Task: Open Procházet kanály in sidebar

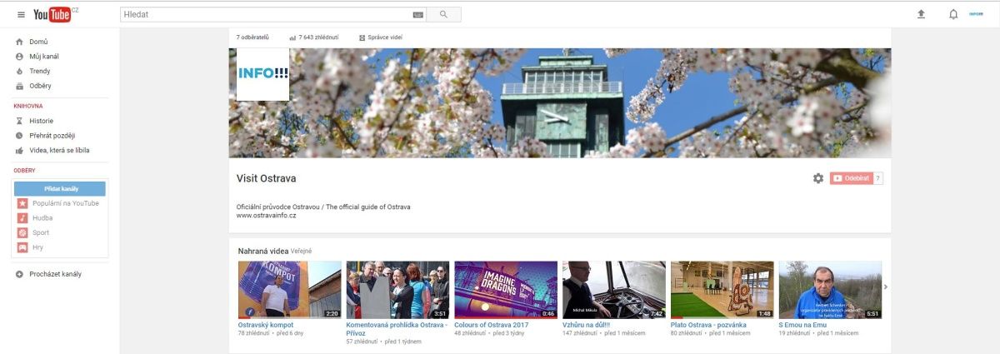Action: [55, 274]
